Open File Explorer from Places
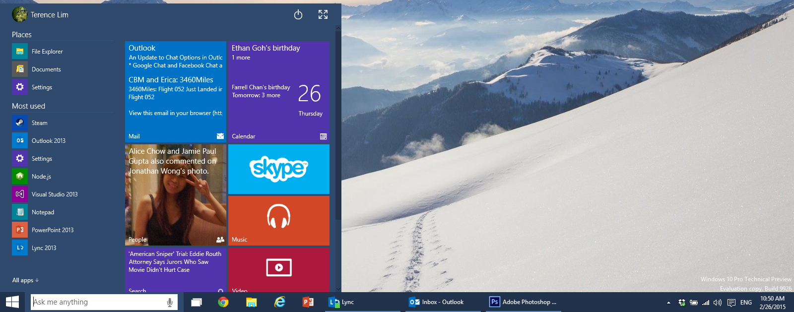Image resolution: width=794 pixels, height=312 pixels. 63,52
